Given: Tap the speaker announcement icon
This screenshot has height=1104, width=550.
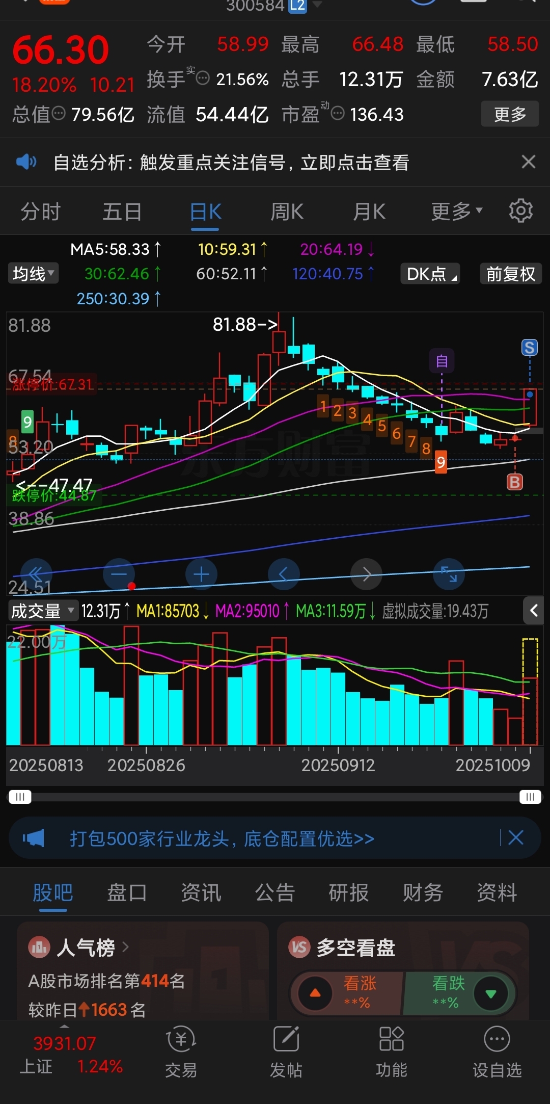Looking at the screenshot, I should point(26,162).
